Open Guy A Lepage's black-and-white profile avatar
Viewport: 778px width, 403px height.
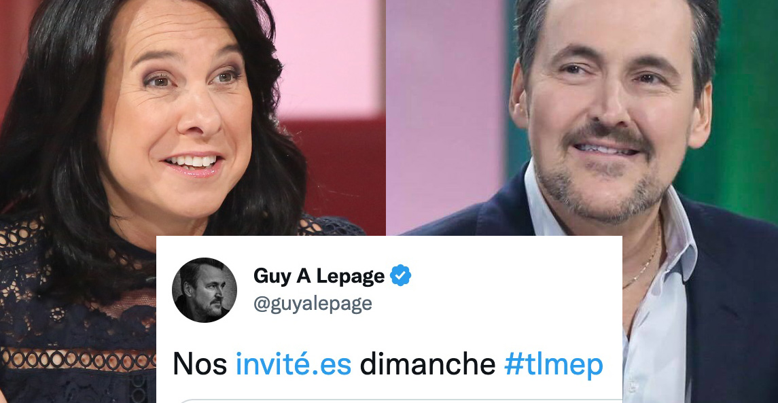(205, 290)
